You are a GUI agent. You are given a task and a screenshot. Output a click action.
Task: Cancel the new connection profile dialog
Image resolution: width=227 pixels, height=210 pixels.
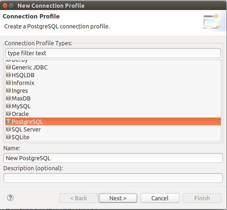pyautogui.click(x=160, y=198)
